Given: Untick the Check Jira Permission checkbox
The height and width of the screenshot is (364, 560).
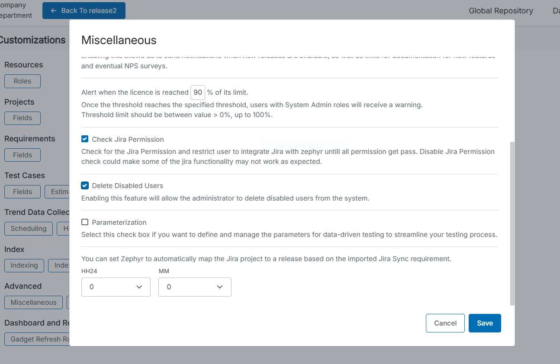Looking at the screenshot, I should pos(85,139).
